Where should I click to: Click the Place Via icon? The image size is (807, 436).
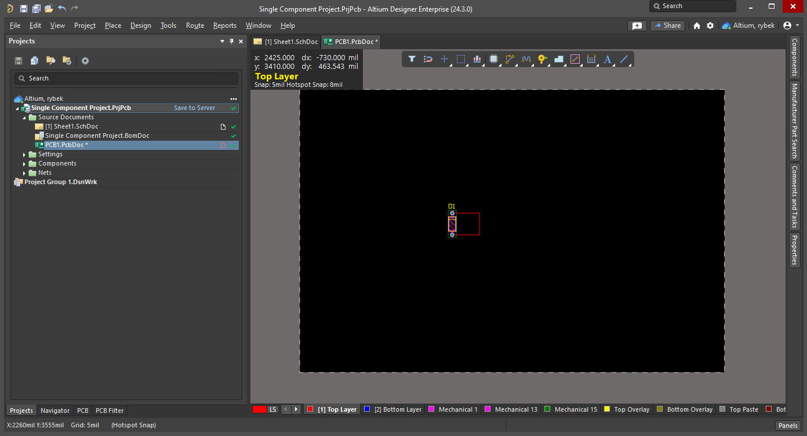pyautogui.click(x=543, y=59)
